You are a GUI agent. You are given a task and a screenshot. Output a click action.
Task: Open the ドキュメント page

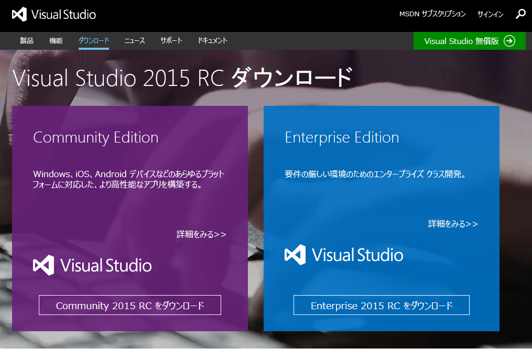point(212,40)
